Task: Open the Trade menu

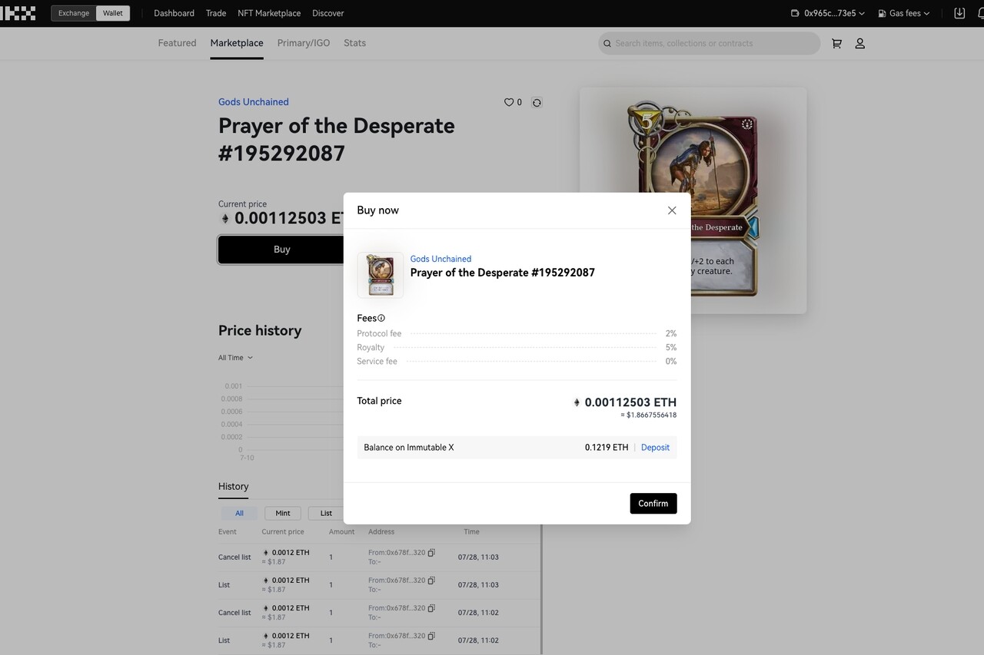Action: coord(216,13)
